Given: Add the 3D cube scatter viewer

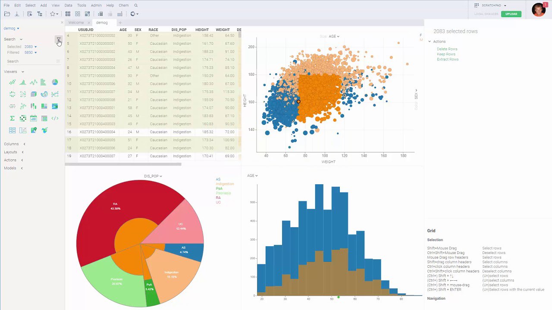Looking at the screenshot, I should point(33,94).
